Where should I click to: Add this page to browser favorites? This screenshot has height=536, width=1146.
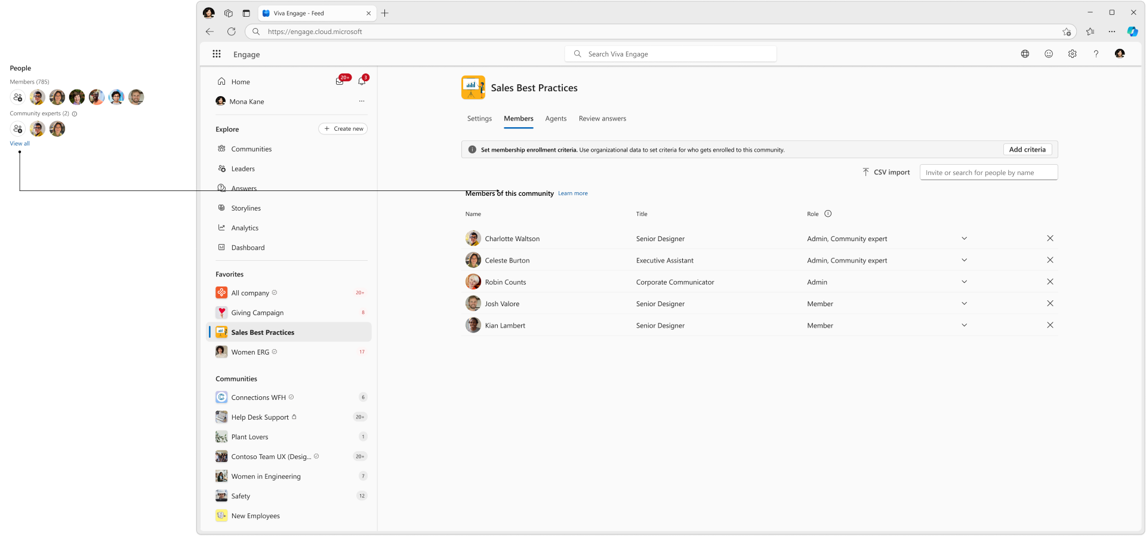(1067, 32)
